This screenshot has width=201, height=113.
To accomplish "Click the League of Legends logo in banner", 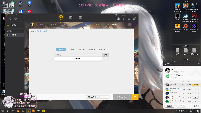I will [33, 24].
